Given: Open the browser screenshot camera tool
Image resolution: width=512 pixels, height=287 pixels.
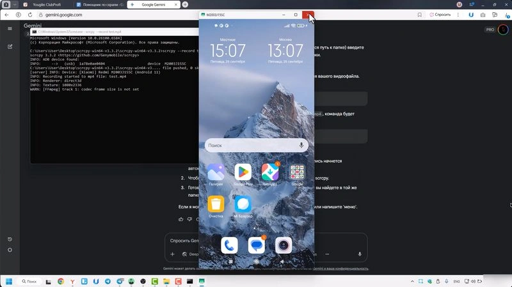Looking at the screenshot, I should pos(483,15).
